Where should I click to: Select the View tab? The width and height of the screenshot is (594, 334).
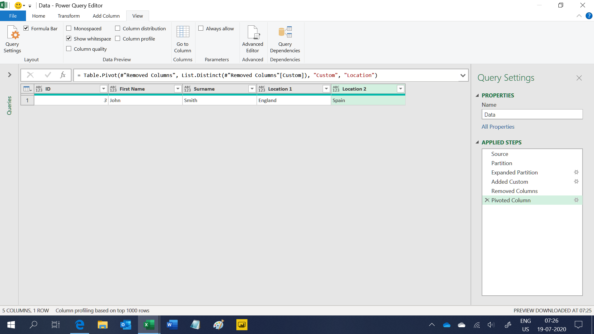click(x=138, y=16)
